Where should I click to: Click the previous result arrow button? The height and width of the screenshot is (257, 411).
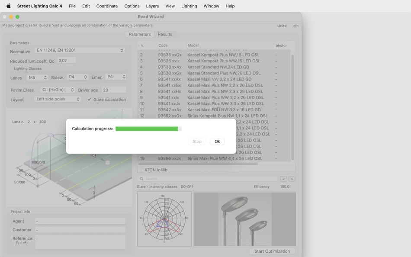tap(283, 179)
